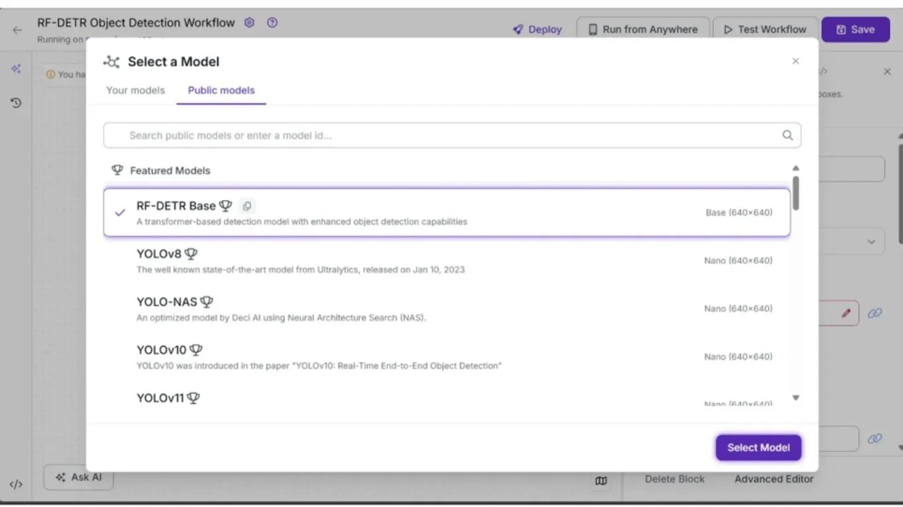This screenshot has height=507, width=903.
Task: Click Delete Block in the side panel
Action: 674,479
